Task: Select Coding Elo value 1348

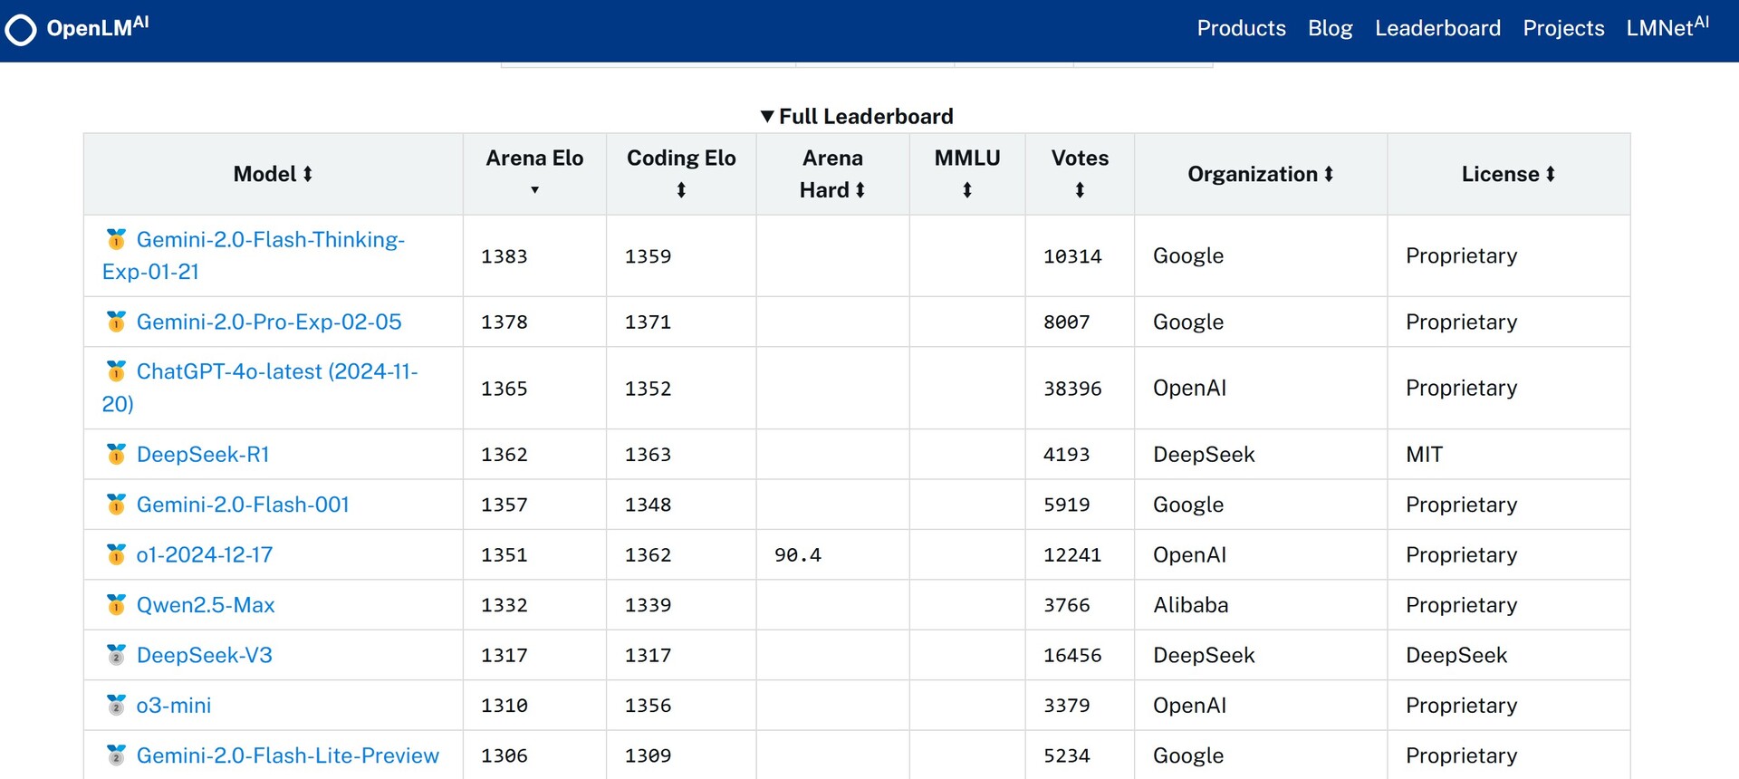Action: coord(648,505)
